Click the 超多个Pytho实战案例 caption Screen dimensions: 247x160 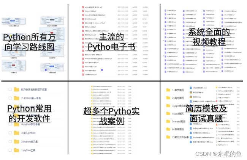click(111, 116)
